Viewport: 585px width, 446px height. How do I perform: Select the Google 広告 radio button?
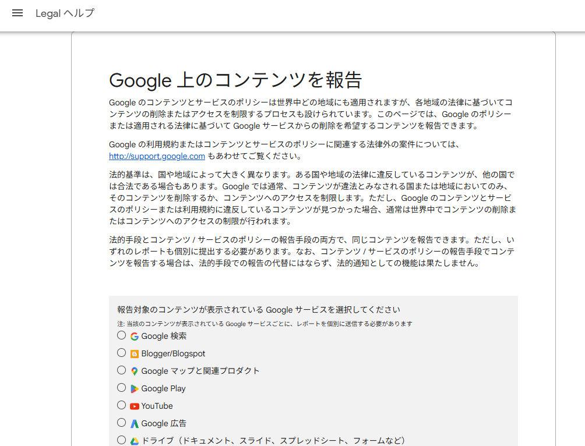click(121, 423)
